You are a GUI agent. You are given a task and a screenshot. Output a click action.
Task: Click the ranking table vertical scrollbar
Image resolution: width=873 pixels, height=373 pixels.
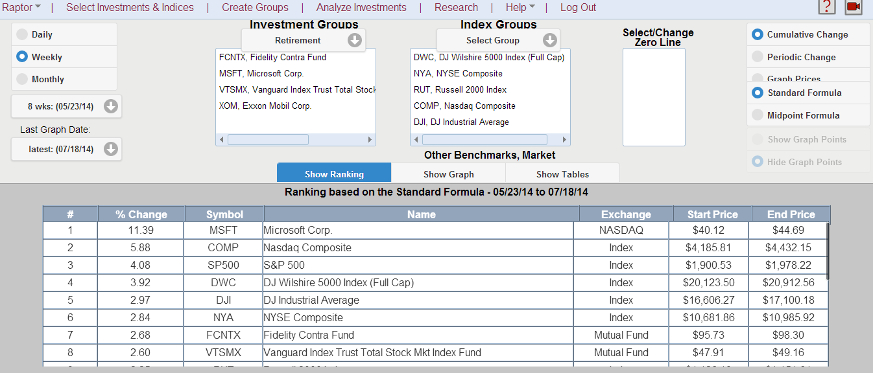[828, 251]
